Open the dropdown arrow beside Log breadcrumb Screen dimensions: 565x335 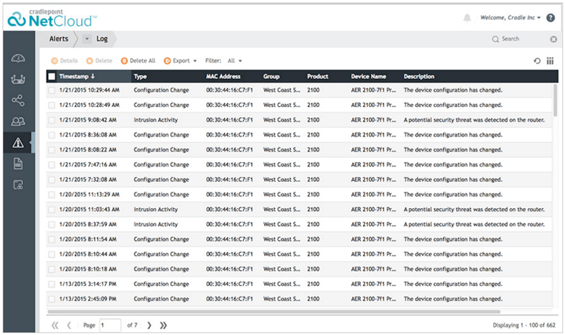(87, 39)
